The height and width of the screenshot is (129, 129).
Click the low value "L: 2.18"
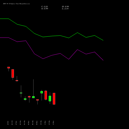(x=65, y=9)
